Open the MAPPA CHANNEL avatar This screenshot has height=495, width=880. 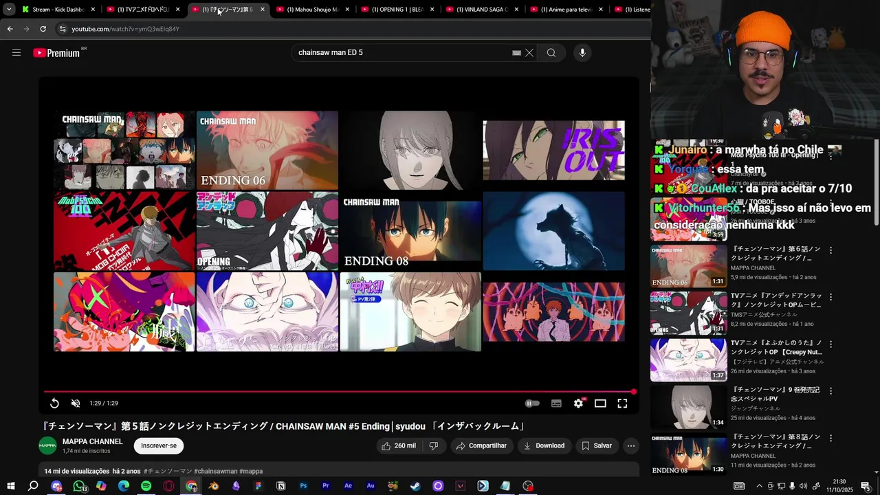(x=47, y=445)
